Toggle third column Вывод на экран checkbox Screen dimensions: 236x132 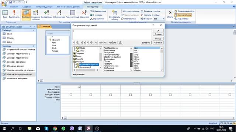[x=111, y=95]
